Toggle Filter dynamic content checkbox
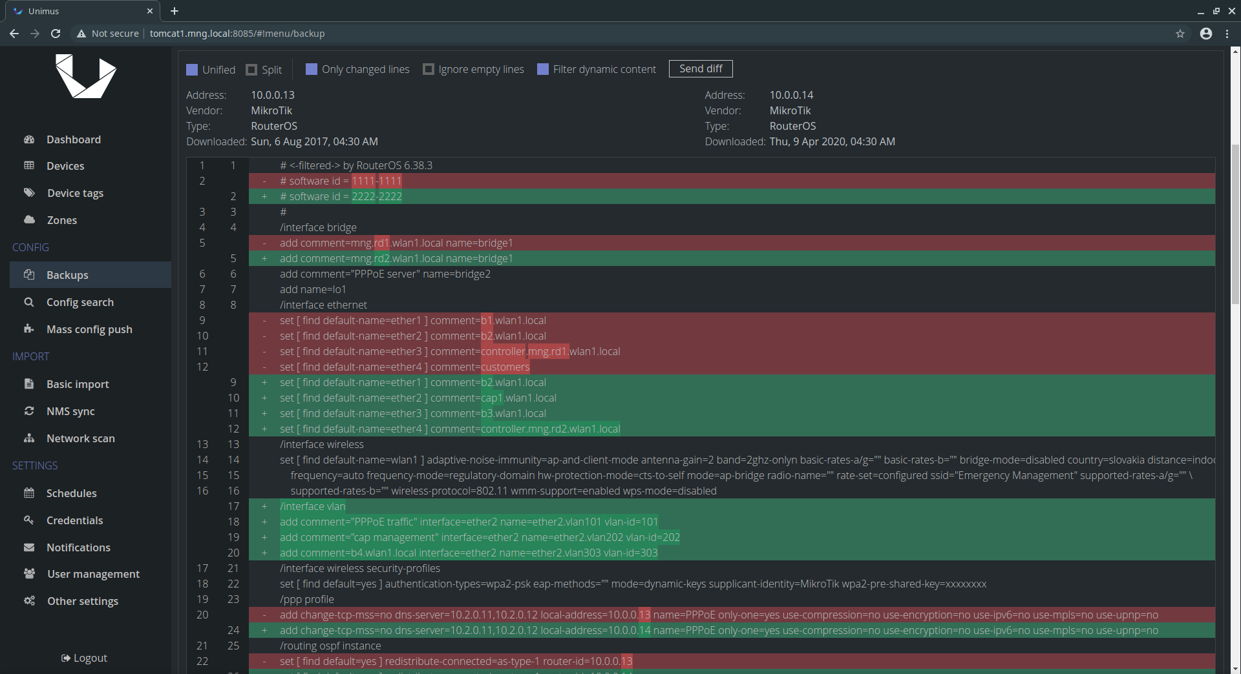Viewport: 1241px width, 674px height. tap(543, 69)
